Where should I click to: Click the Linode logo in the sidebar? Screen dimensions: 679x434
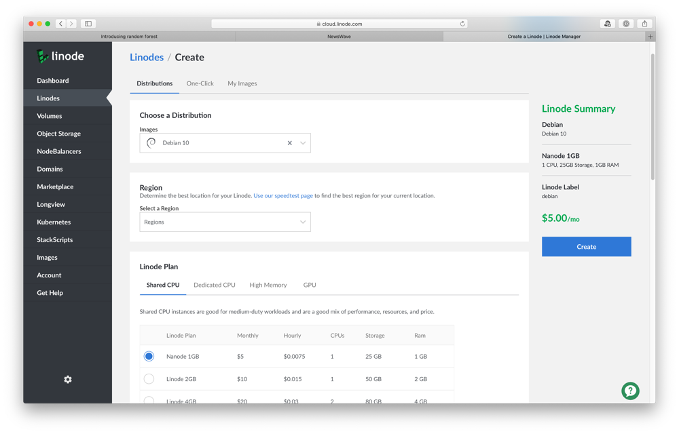pyautogui.click(x=60, y=56)
